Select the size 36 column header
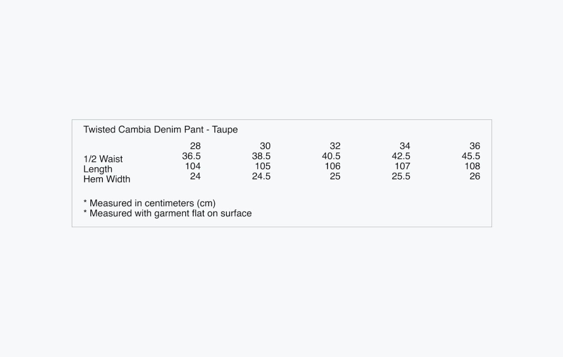This screenshot has height=357, width=563. point(475,146)
